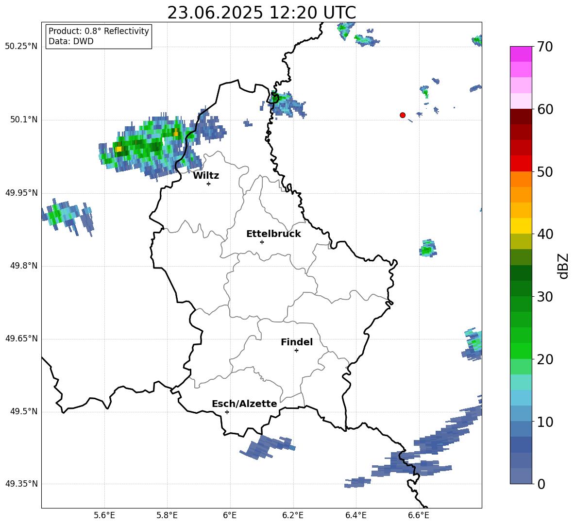Viewport: 575px width, 525px height.
Task: Click the 49.65°N latitude label
Action: click(21, 339)
